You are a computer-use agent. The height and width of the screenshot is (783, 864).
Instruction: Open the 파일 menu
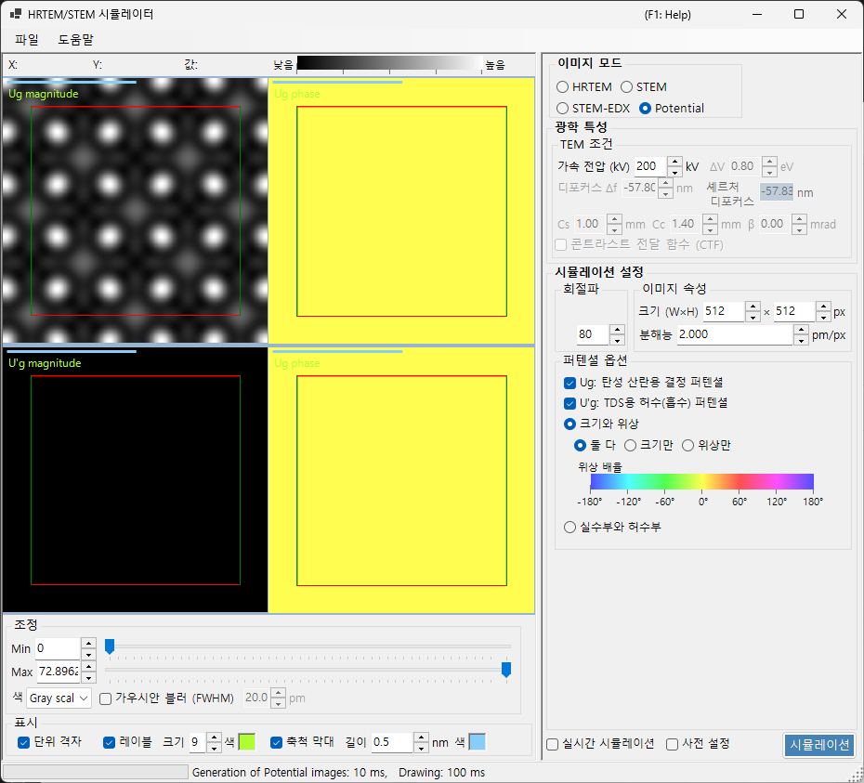26,40
